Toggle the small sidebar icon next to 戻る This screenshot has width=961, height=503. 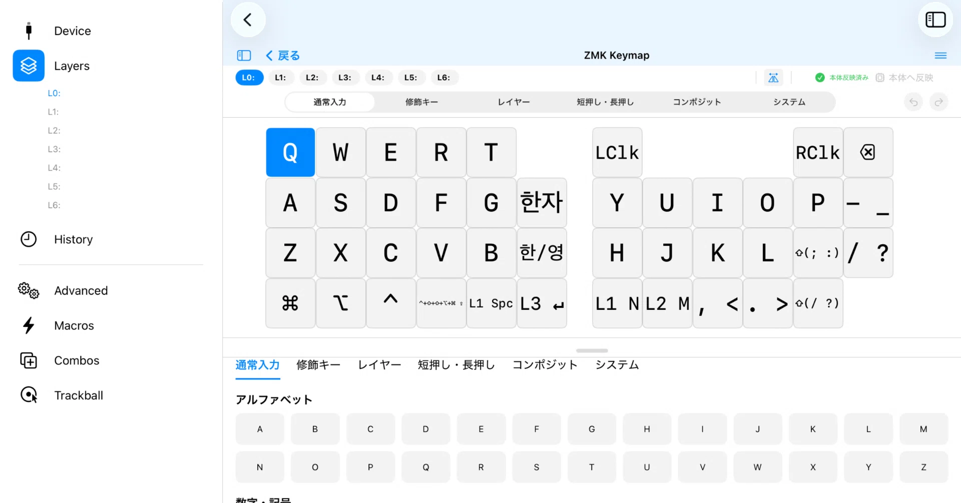pyautogui.click(x=244, y=55)
